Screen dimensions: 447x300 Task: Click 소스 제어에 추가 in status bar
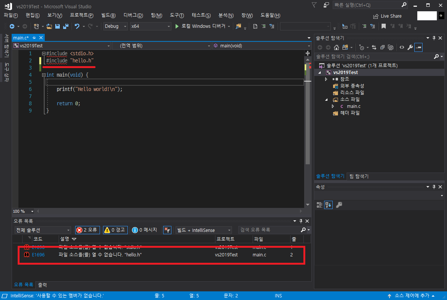coord(412,295)
